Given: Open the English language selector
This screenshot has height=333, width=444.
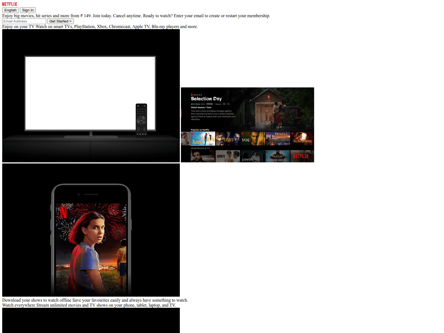Looking at the screenshot, I should pyautogui.click(x=11, y=10).
